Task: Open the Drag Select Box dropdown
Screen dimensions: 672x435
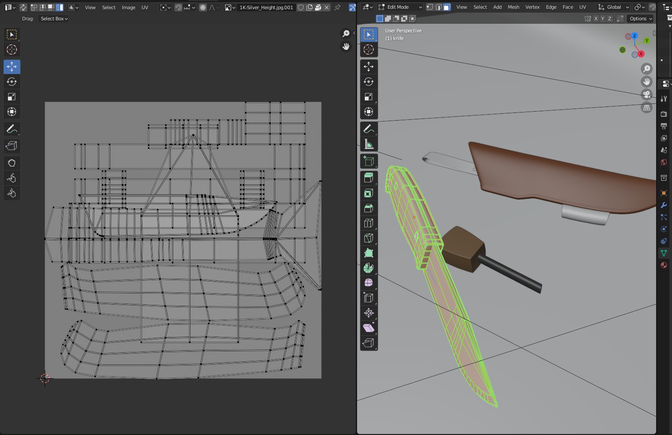Action: point(54,19)
